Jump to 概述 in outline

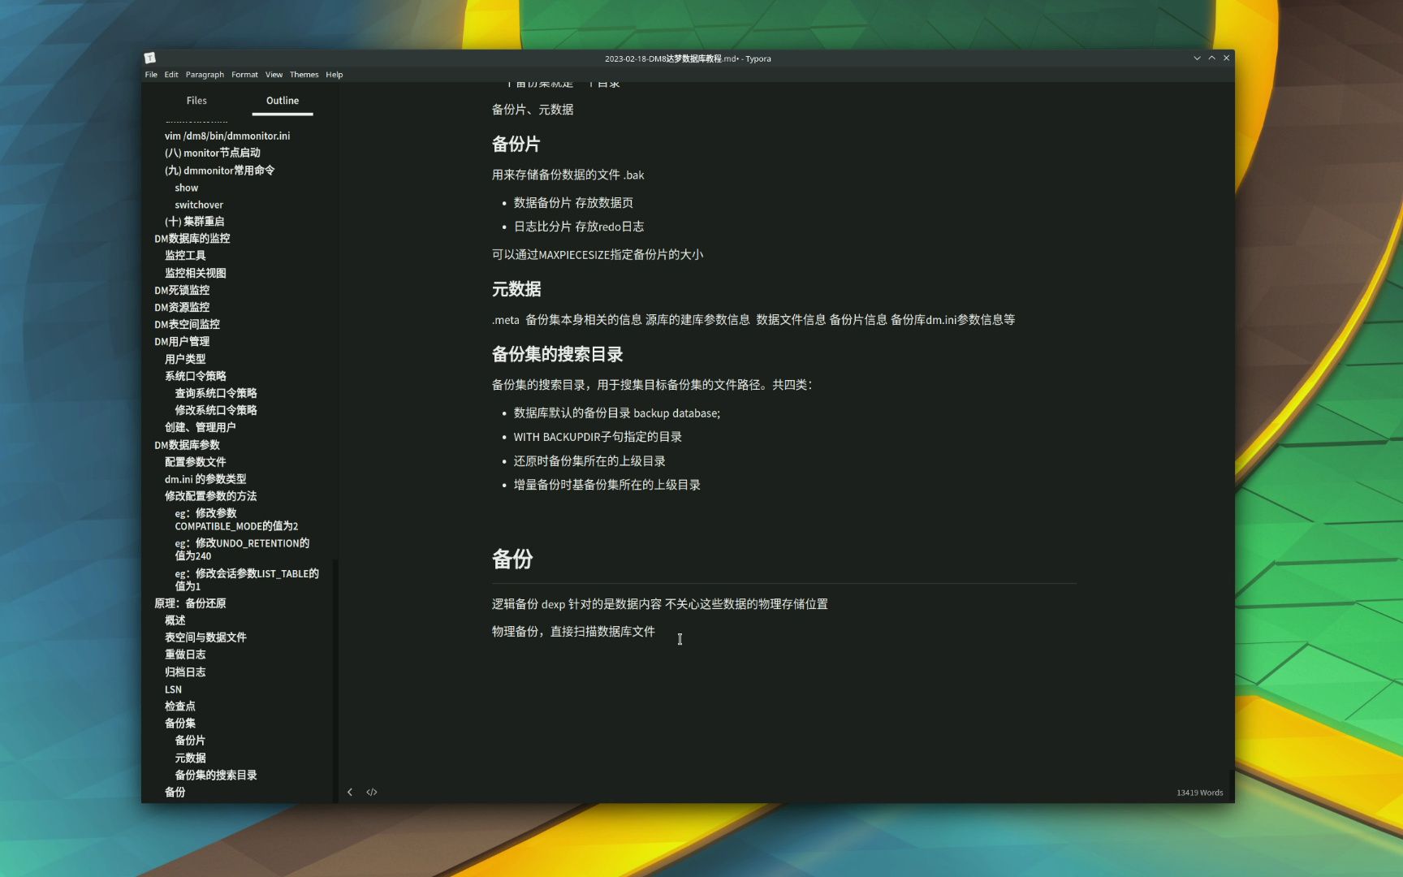click(x=175, y=620)
